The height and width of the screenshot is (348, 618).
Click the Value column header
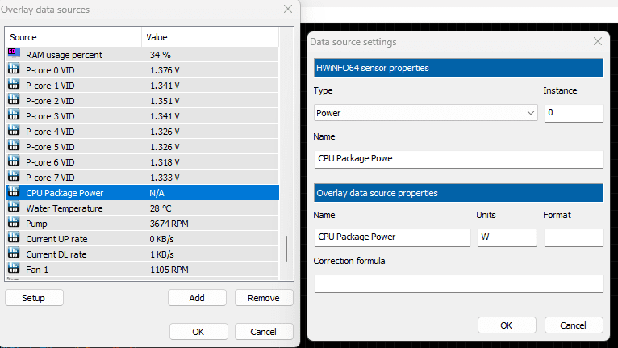click(x=210, y=37)
